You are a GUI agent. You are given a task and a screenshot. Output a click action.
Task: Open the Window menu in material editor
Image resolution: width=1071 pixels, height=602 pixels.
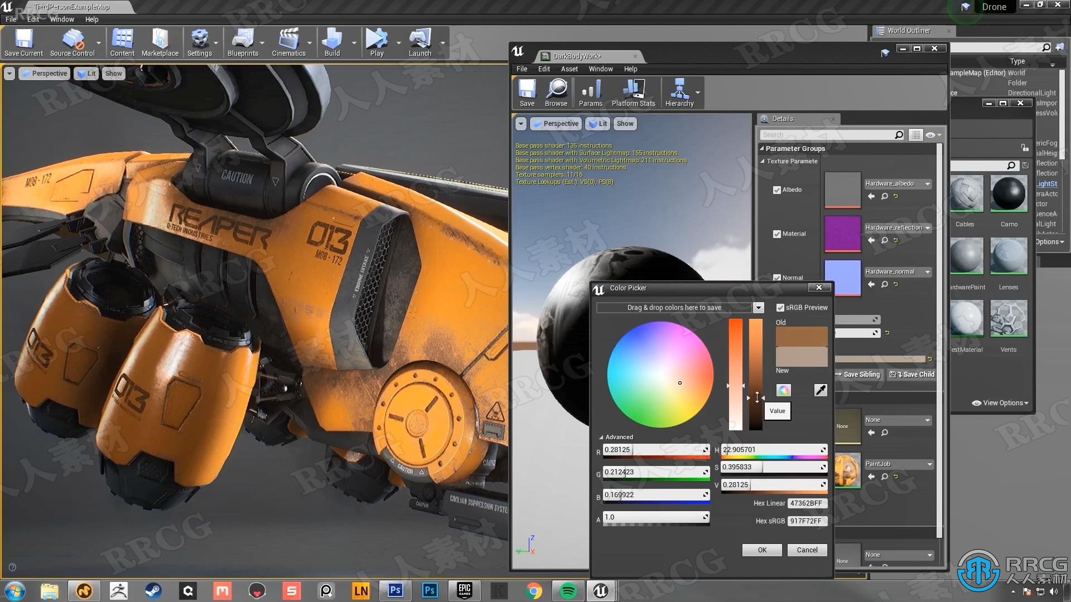coord(601,69)
